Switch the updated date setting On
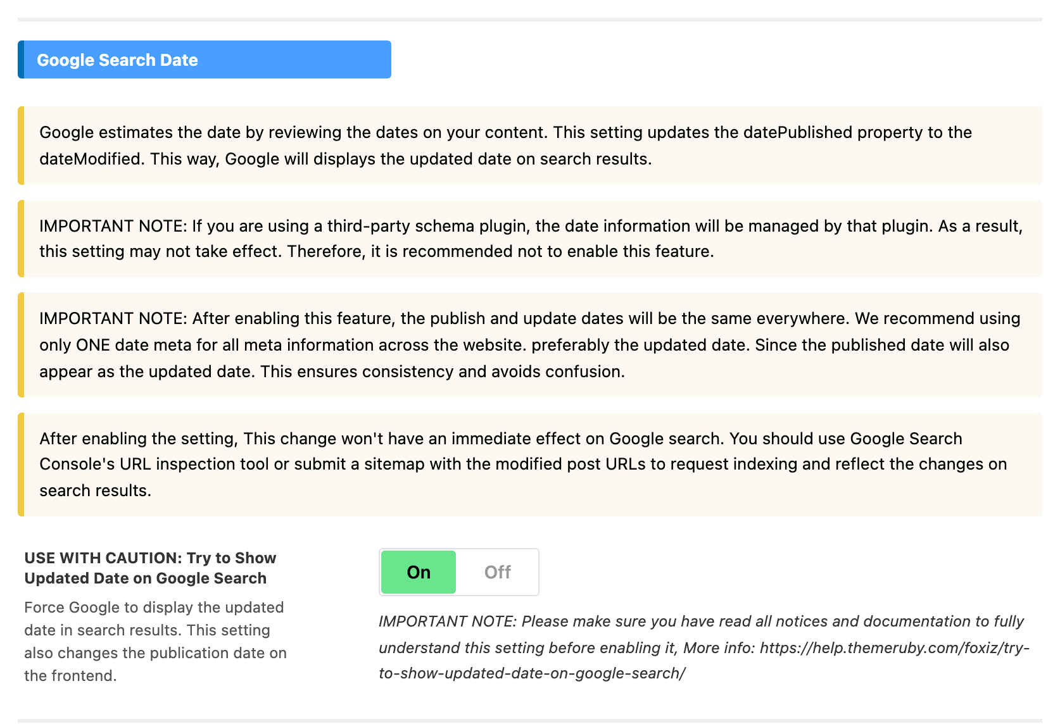 (x=419, y=572)
